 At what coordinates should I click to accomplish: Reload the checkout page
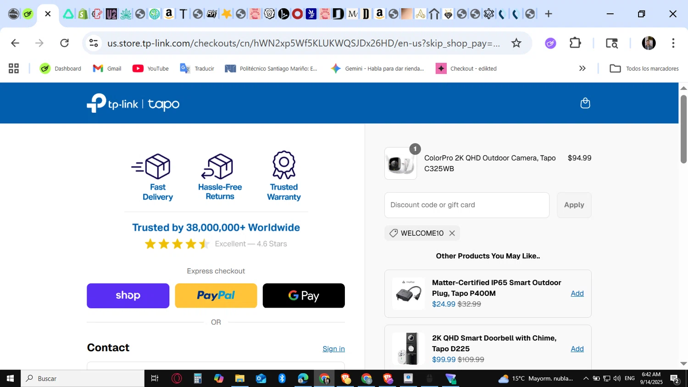(65, 43)
